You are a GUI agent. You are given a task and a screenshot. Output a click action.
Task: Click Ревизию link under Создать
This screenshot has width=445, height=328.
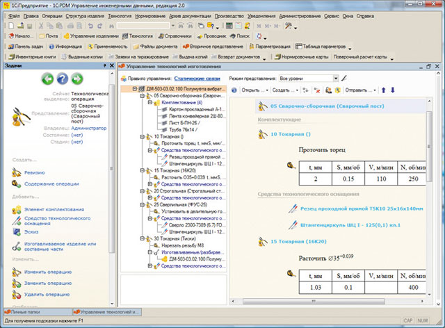34,172
